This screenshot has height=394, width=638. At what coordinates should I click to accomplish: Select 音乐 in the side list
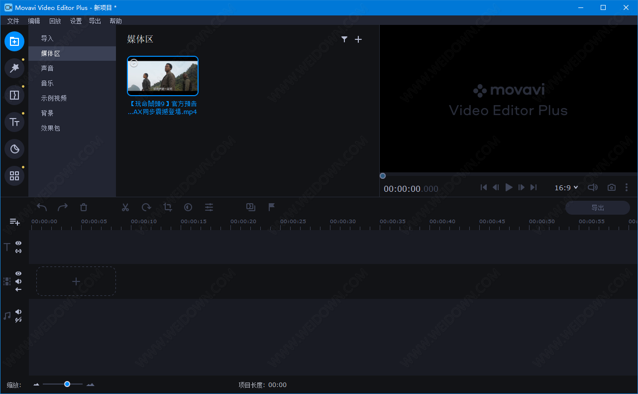click(72, 83)
